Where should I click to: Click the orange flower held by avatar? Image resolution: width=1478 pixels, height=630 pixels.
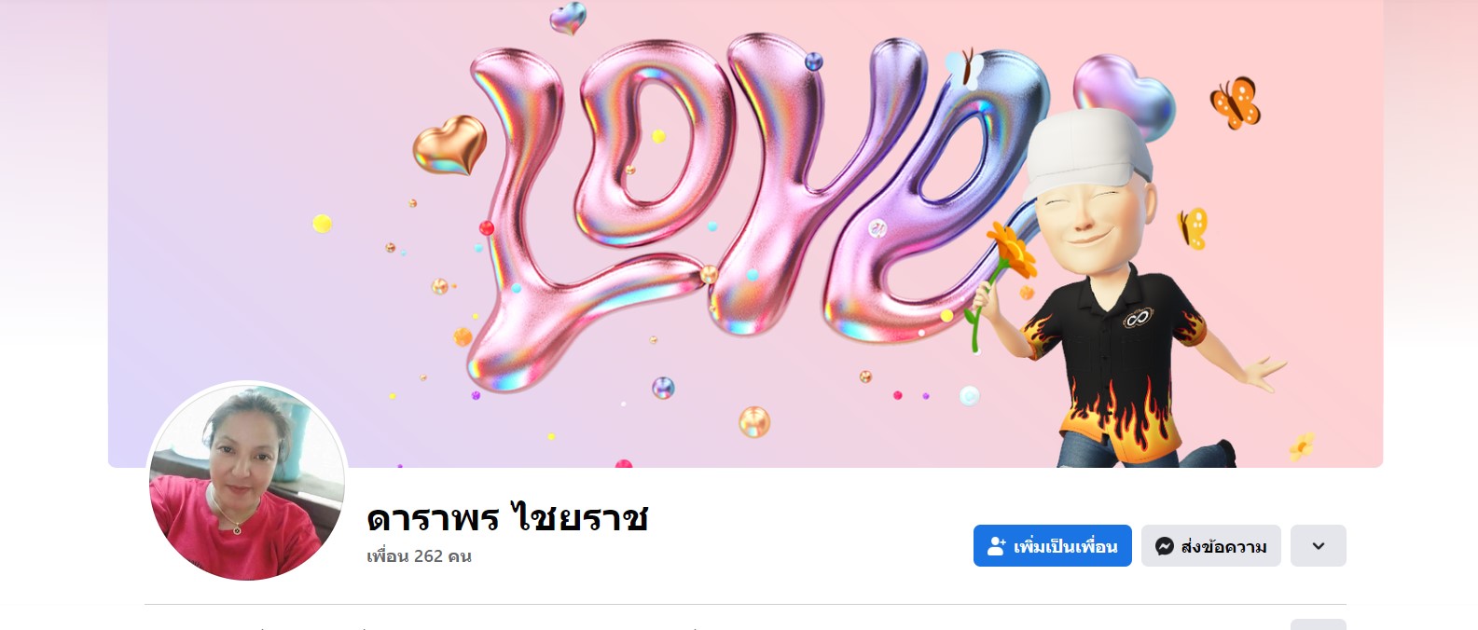1012,250
